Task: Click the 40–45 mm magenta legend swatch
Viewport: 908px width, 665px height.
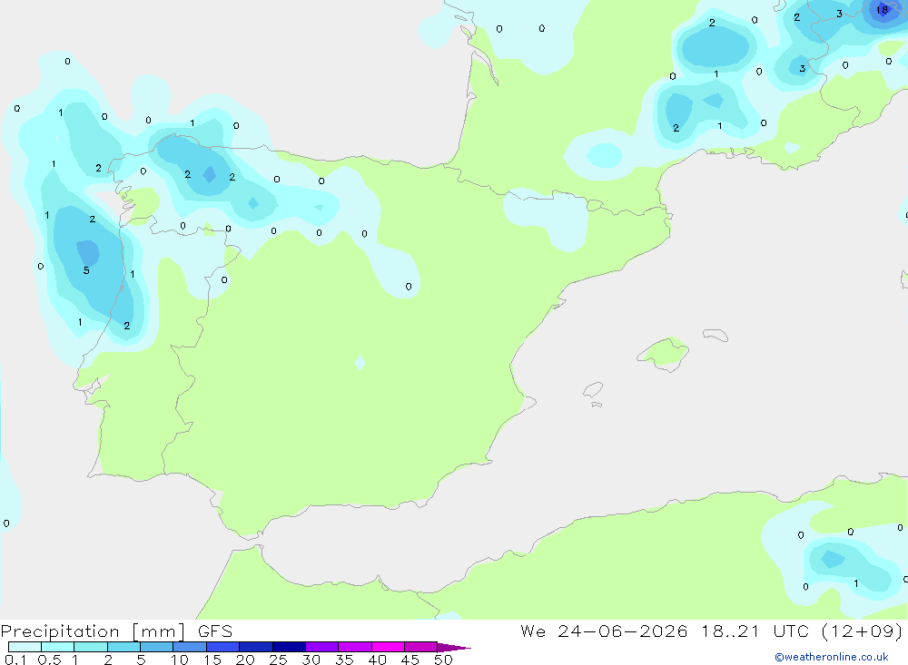Action: click(388, 647)
